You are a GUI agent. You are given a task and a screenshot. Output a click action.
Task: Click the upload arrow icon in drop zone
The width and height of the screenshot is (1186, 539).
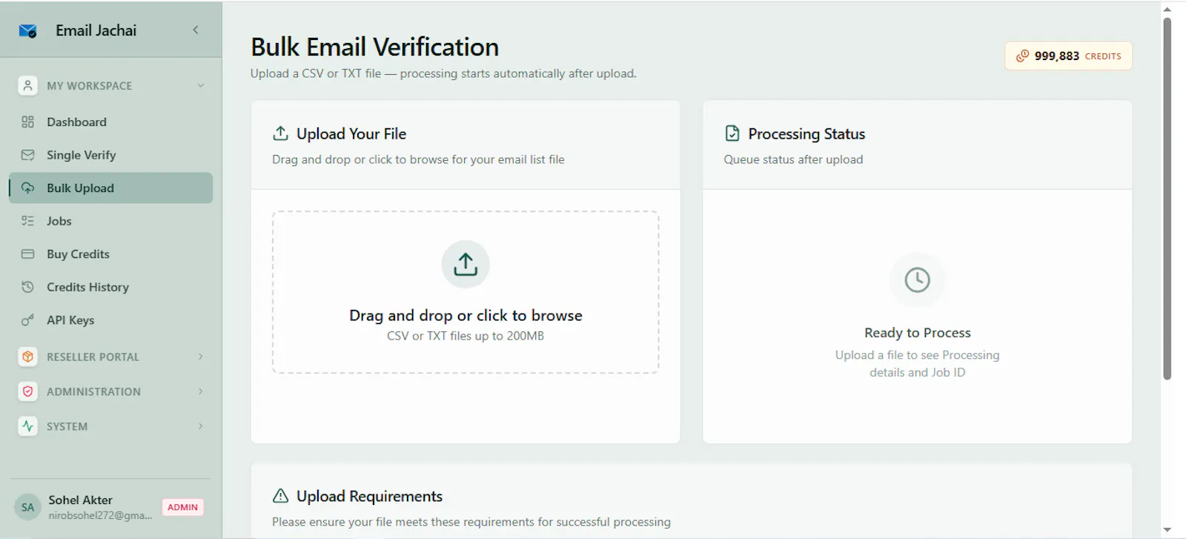[466, 264]
